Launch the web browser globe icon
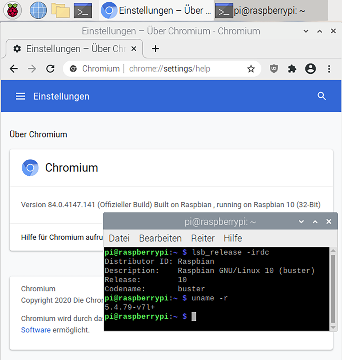 [38, 10]
